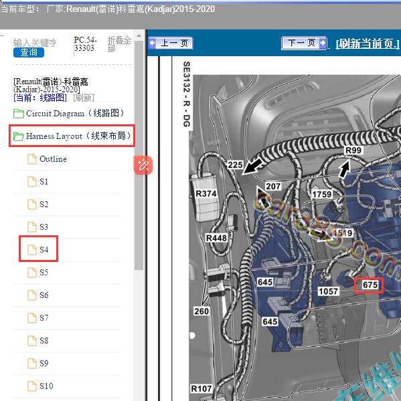401x401 pixels.
Task: Click the [当前：线路图] link
Action: tap(40, 98)
